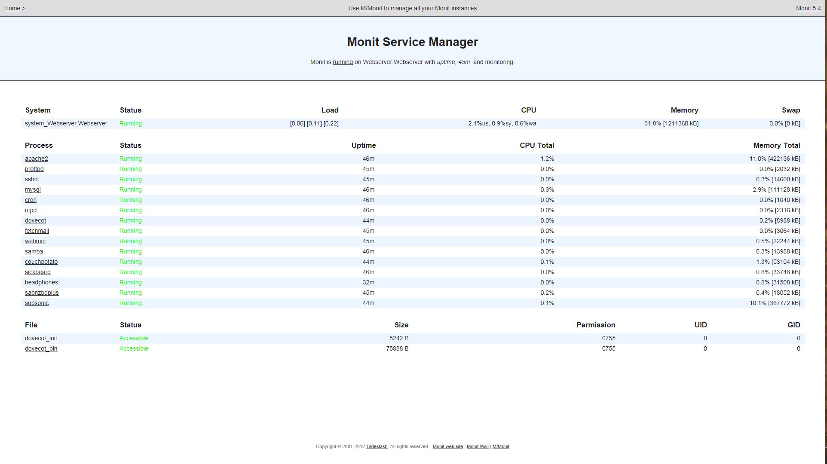
Task: Click the 'running' runtime status link
Action: (x=343, y=62)
